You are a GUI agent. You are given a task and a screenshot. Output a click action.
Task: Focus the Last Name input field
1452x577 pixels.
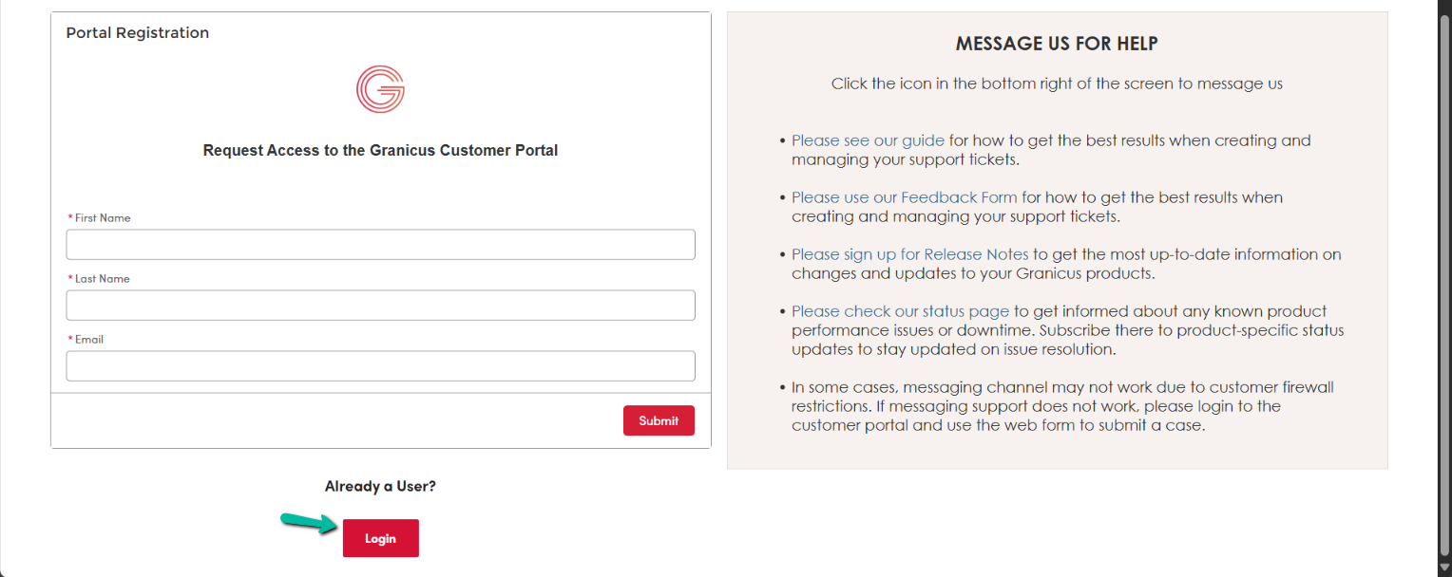[x=380, y=305]
